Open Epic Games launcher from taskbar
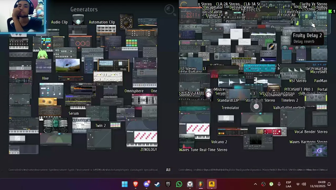Viewport: 336px width, 190px height. pyautogui.click(x=168, y=184)
